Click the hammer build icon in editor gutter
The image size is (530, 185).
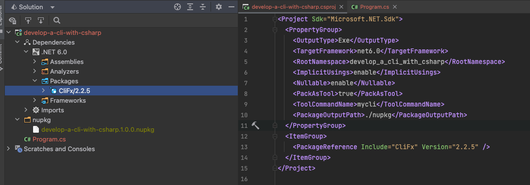click(x=256, y=125)
